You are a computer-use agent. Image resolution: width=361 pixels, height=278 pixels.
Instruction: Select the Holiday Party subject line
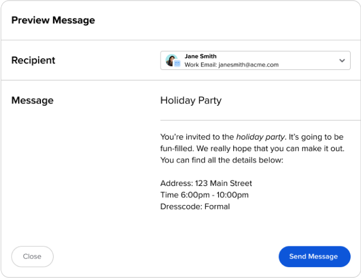(x=191, y=100)
